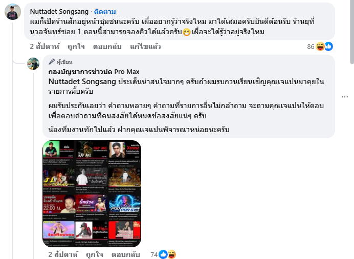Open the Nuttadet Songsang commenter name link
Image resolution: width=354 pixels, height=259 pixels.
coord(59,12)
